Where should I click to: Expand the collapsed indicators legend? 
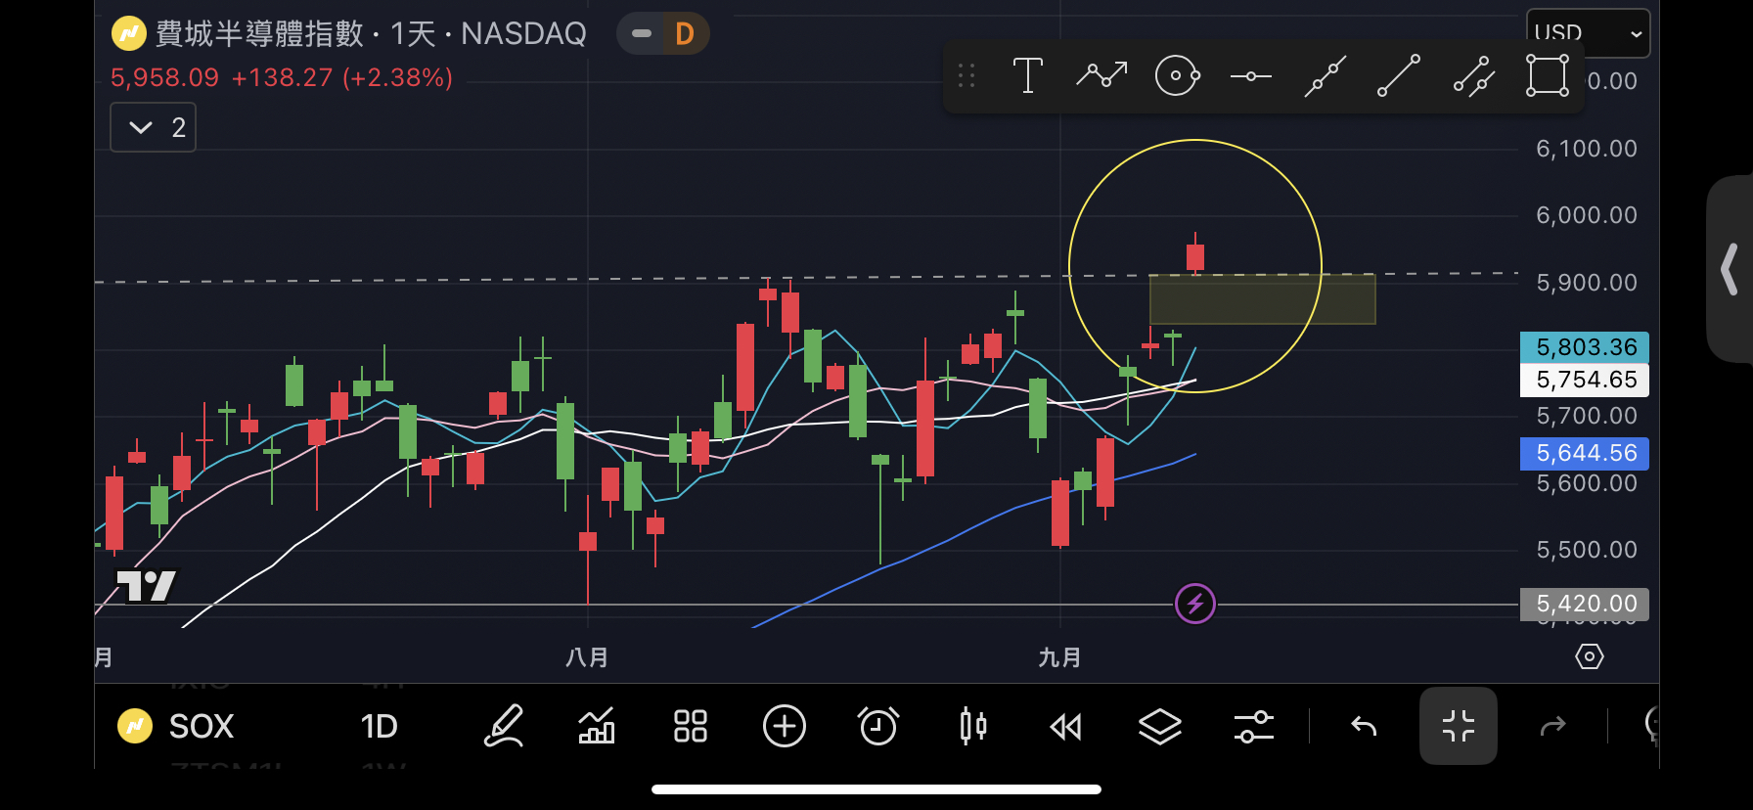[x=154, y=127]
